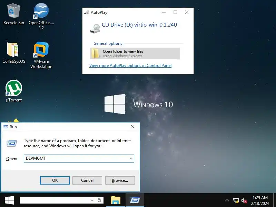Select the CollabSysOS folder icon

pos(14,53)
